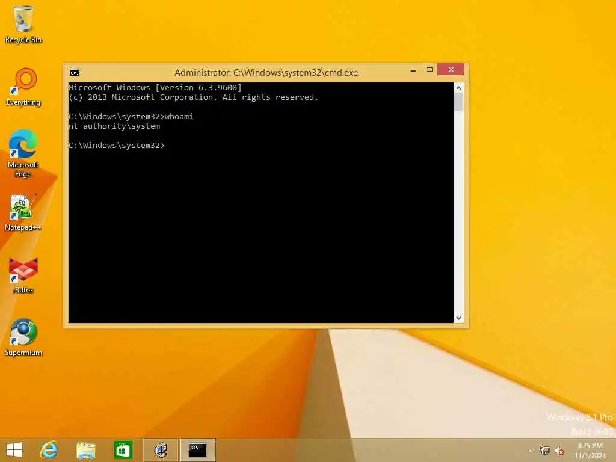The image size is (616, 462).
Task: Minimize the cmd.exe window
Action: pos(413,70)
